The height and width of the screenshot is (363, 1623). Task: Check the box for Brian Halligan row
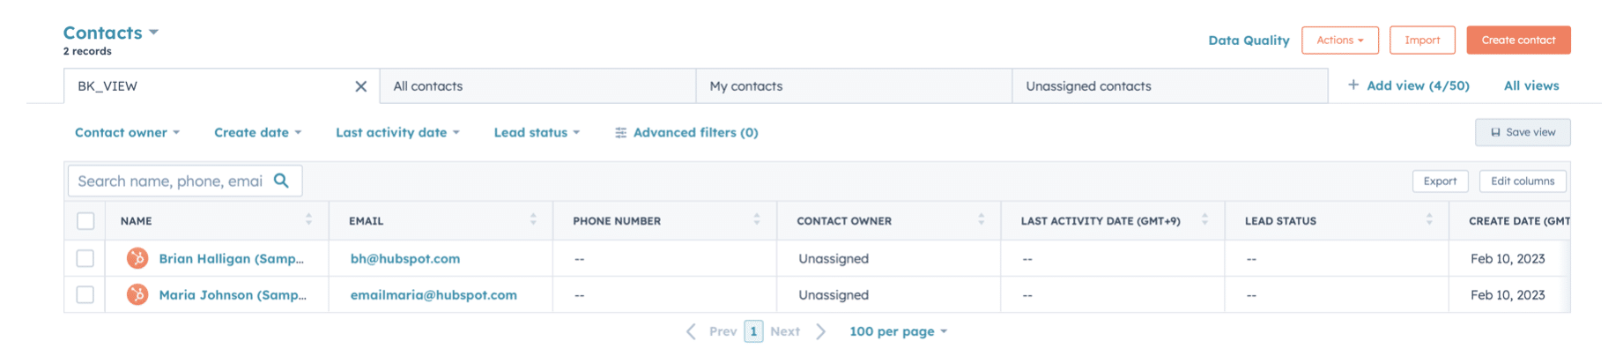tap(85, 258)
